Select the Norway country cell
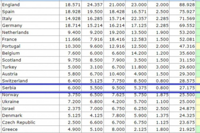Screen dimensions: 200x133 pyautogui.click(x=10, y=95)
